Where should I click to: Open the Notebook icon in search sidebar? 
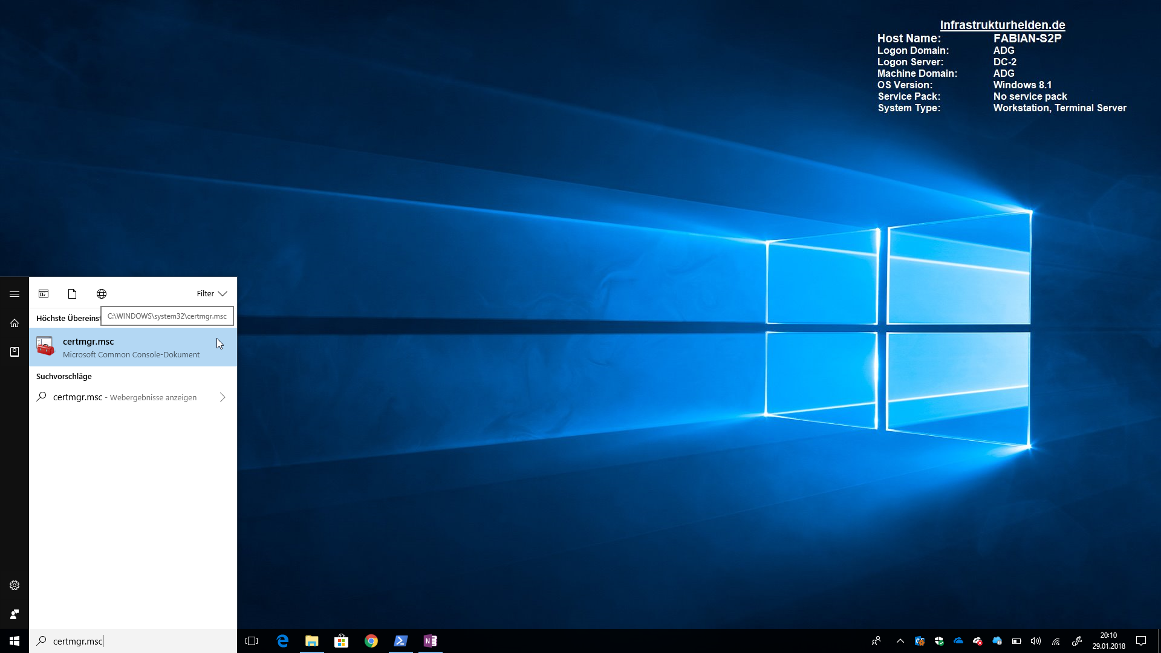click(15, 351)
